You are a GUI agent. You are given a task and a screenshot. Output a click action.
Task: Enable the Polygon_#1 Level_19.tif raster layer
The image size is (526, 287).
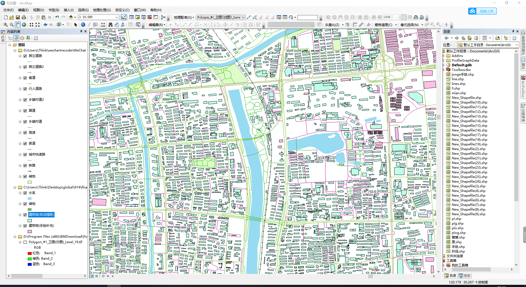[x=25, y=242]
